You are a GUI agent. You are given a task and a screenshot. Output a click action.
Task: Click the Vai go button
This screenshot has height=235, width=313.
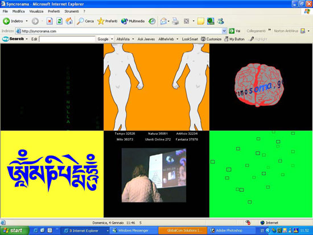click(234, 31)
